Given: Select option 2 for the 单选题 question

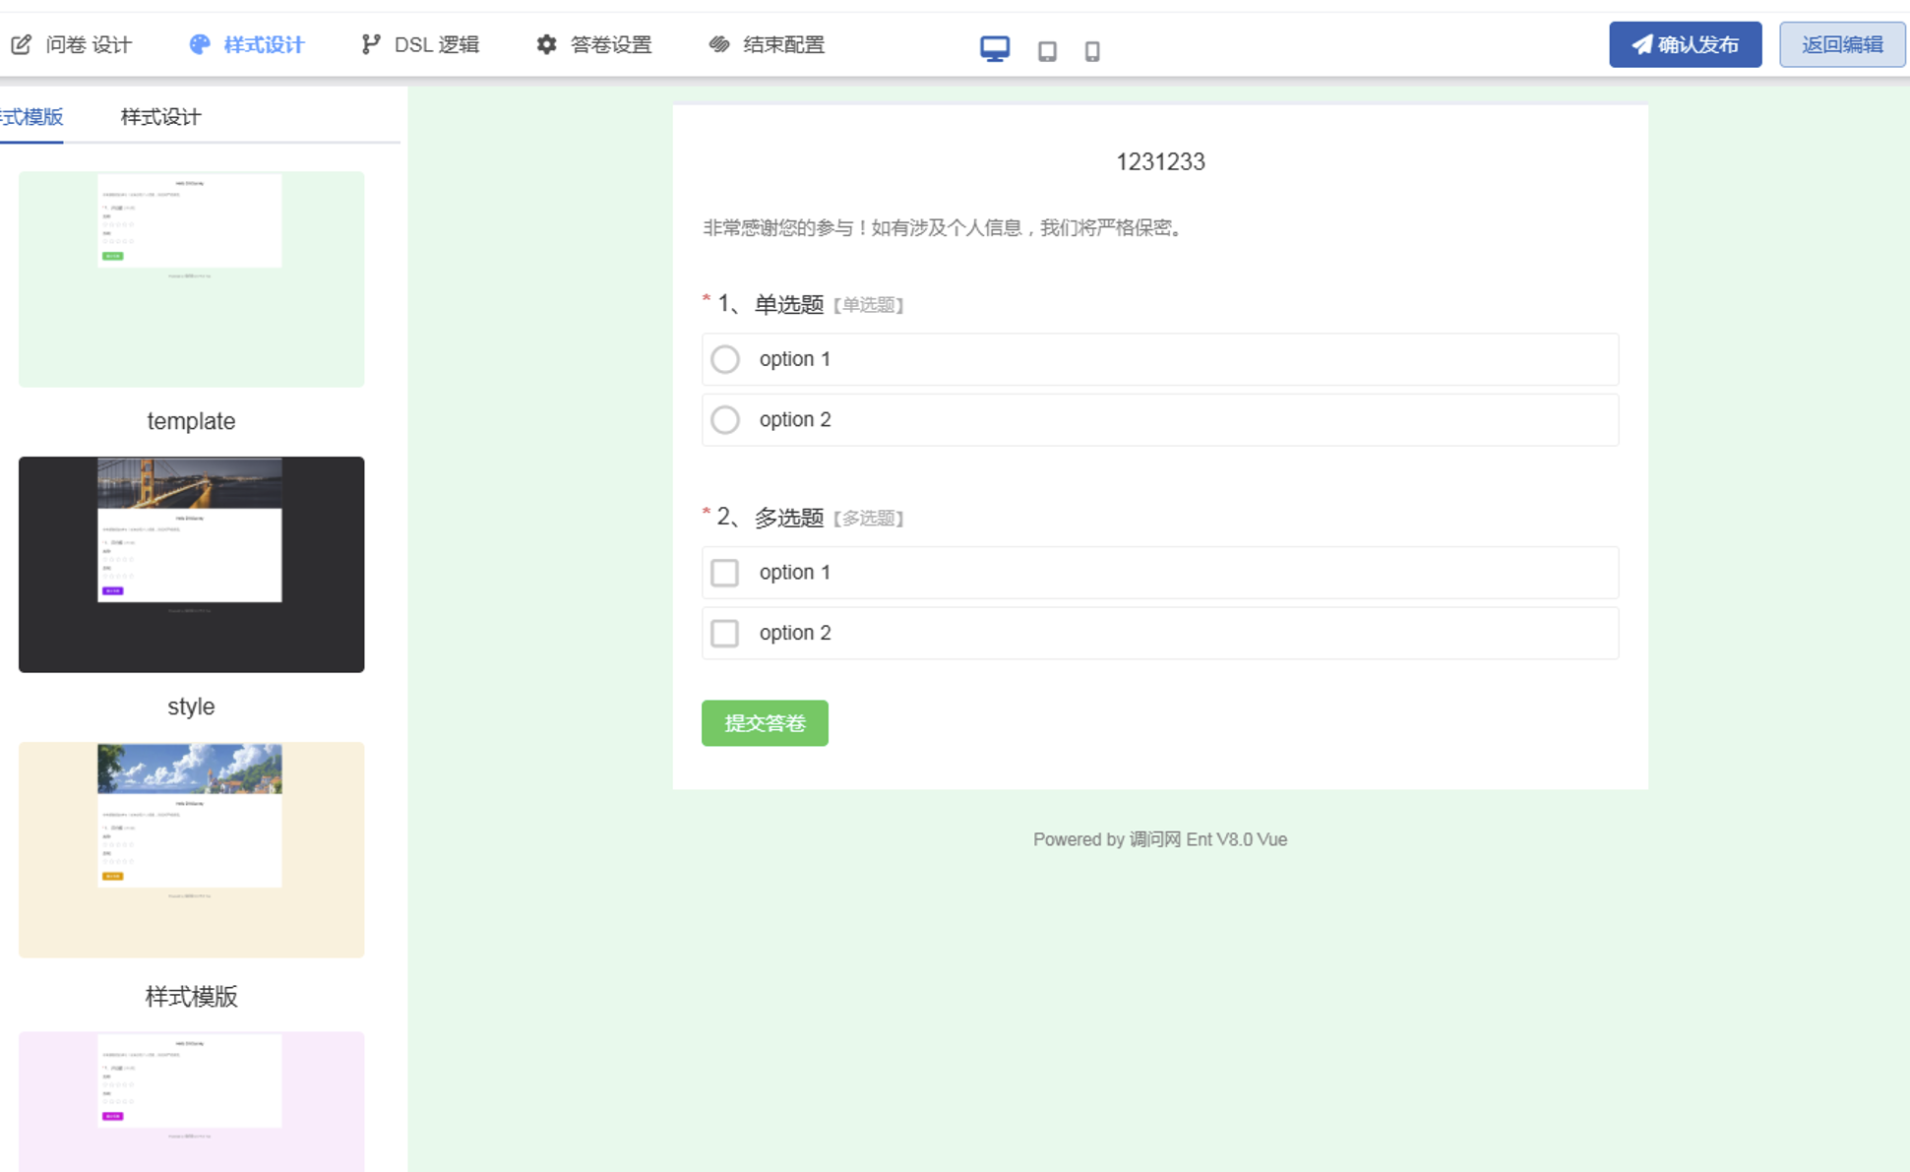Looking at the screenshot, I should pyautogui.click(x=725, y=419).
